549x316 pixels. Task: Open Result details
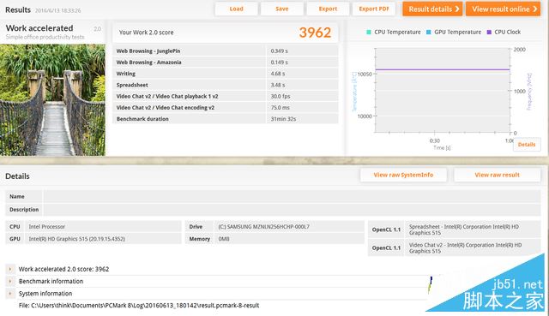(x=432, y=9)
